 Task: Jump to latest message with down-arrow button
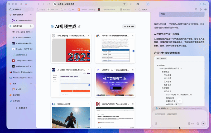(180, 101)
